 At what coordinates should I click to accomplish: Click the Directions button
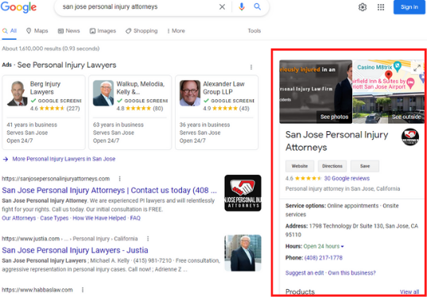click(x=332, y=166)
